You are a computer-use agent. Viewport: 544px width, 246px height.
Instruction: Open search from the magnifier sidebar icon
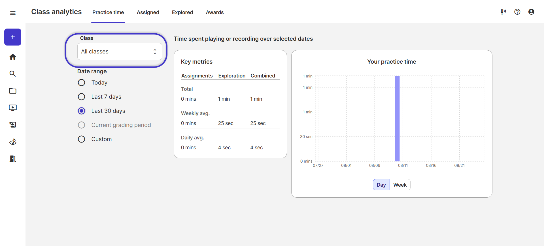[x=13, y=74]
